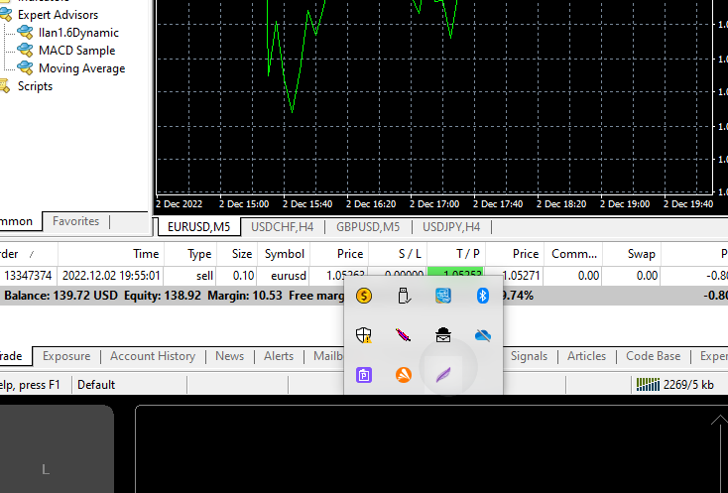This screenshot has height=493, width=728.
Task: Click the red feather pen tray icon
Action: 404,336
